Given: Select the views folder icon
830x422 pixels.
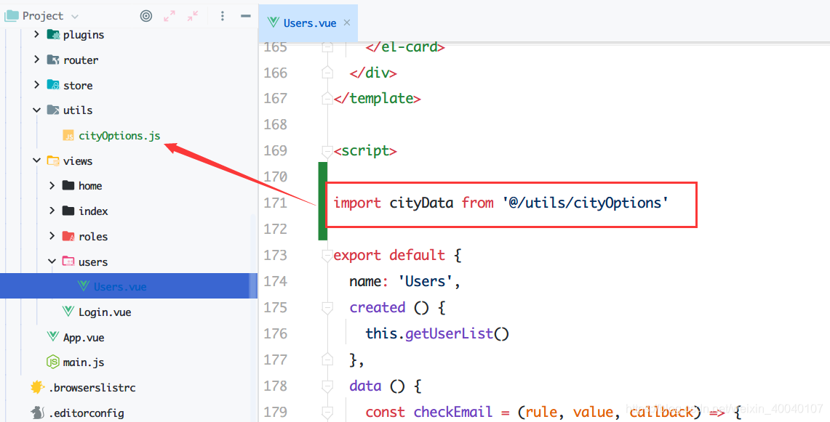Looking at the screenshot, I should (53, 161).
